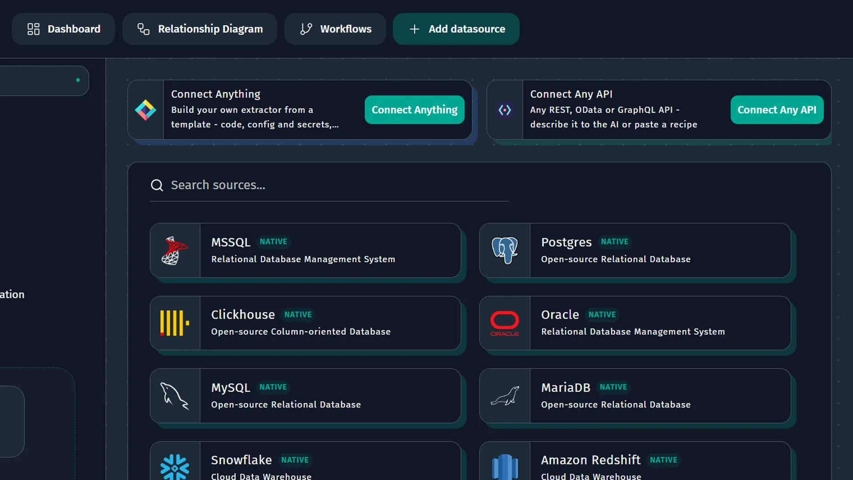Open the Dashboard tab

(x=64, y=29)
